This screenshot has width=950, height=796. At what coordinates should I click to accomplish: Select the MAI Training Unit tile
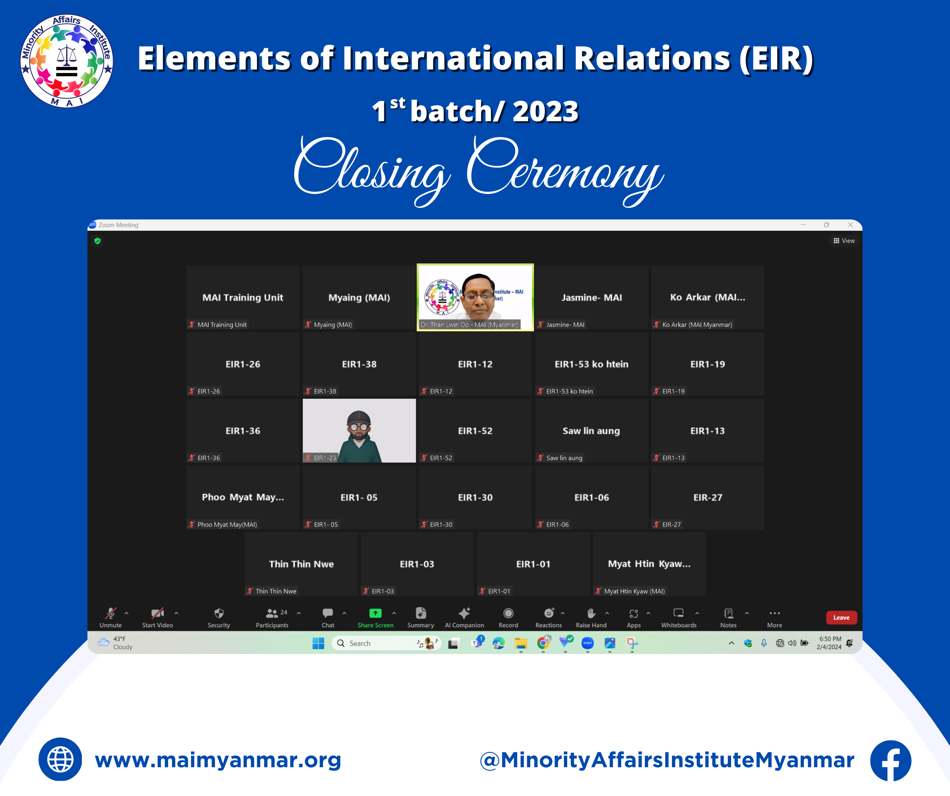coord(243,297)
